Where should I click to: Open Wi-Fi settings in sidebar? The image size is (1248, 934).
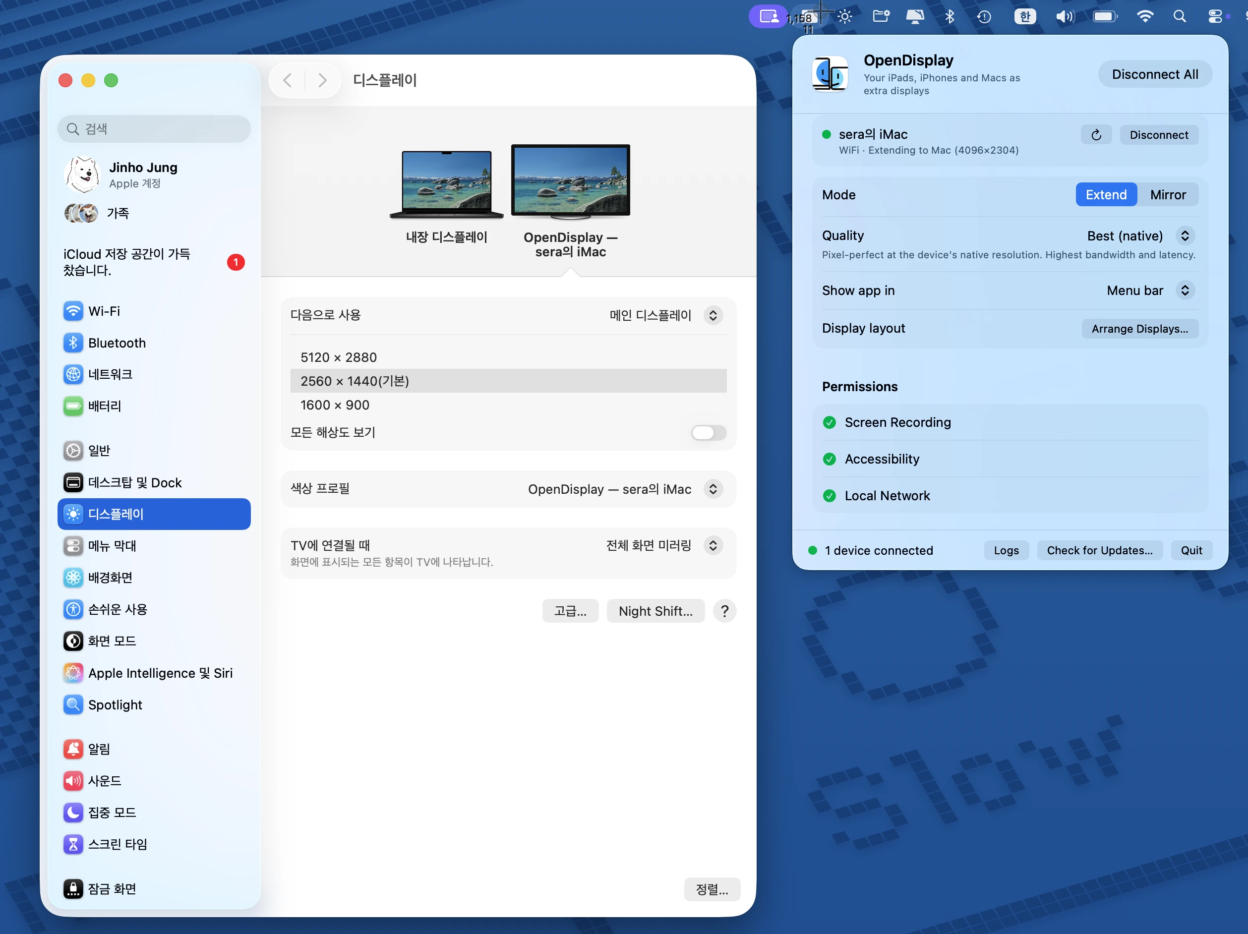[x=154, y=311]
